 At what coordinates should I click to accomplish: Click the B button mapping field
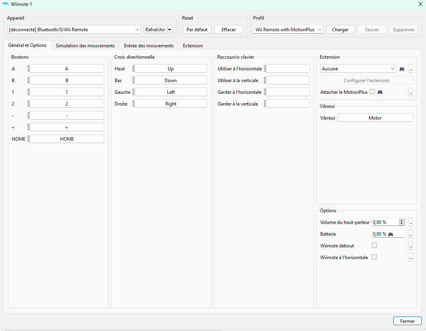point(67,80)
